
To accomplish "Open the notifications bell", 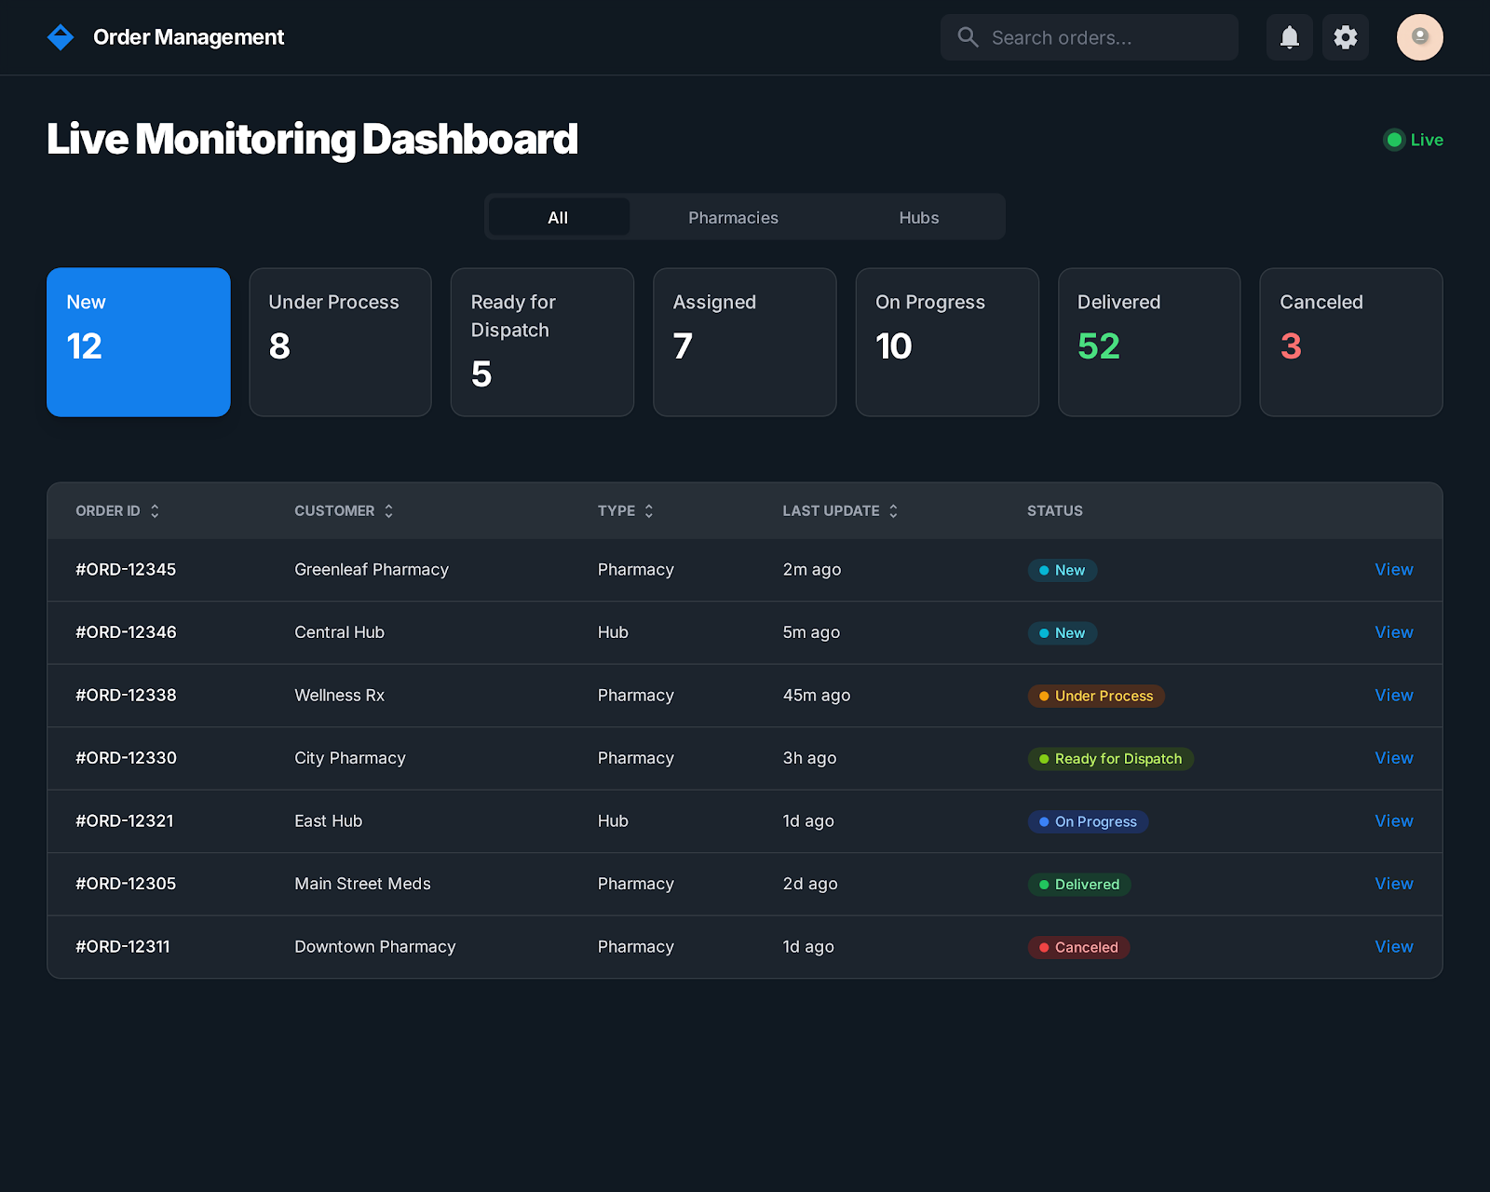I will (x=1289, y=37).
